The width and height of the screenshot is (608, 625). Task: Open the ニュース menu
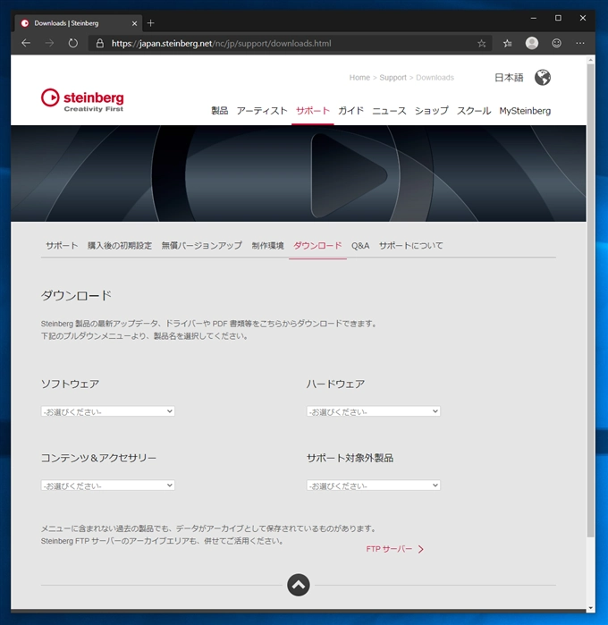(389, 110)
